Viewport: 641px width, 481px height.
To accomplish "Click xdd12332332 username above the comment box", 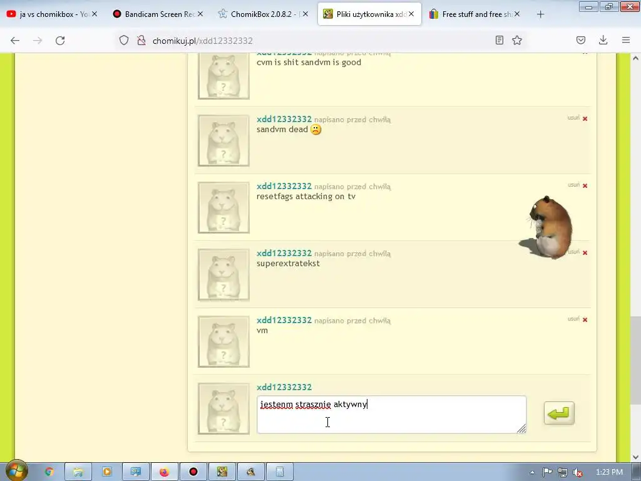I will (x=284, y=387).
